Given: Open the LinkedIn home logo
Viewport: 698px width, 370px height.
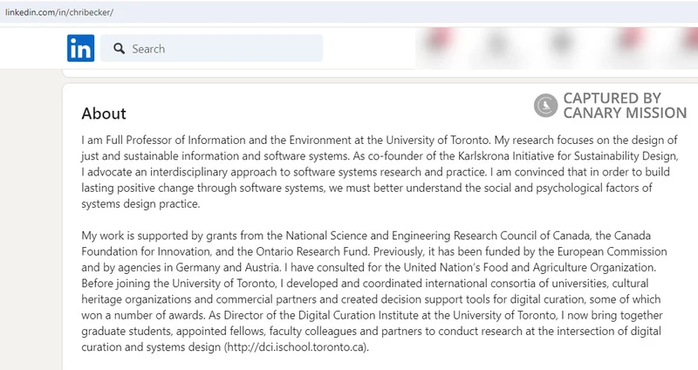Looking at the screenshot, I should 80,48.
